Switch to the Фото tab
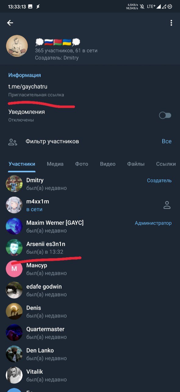 (82, 164)
